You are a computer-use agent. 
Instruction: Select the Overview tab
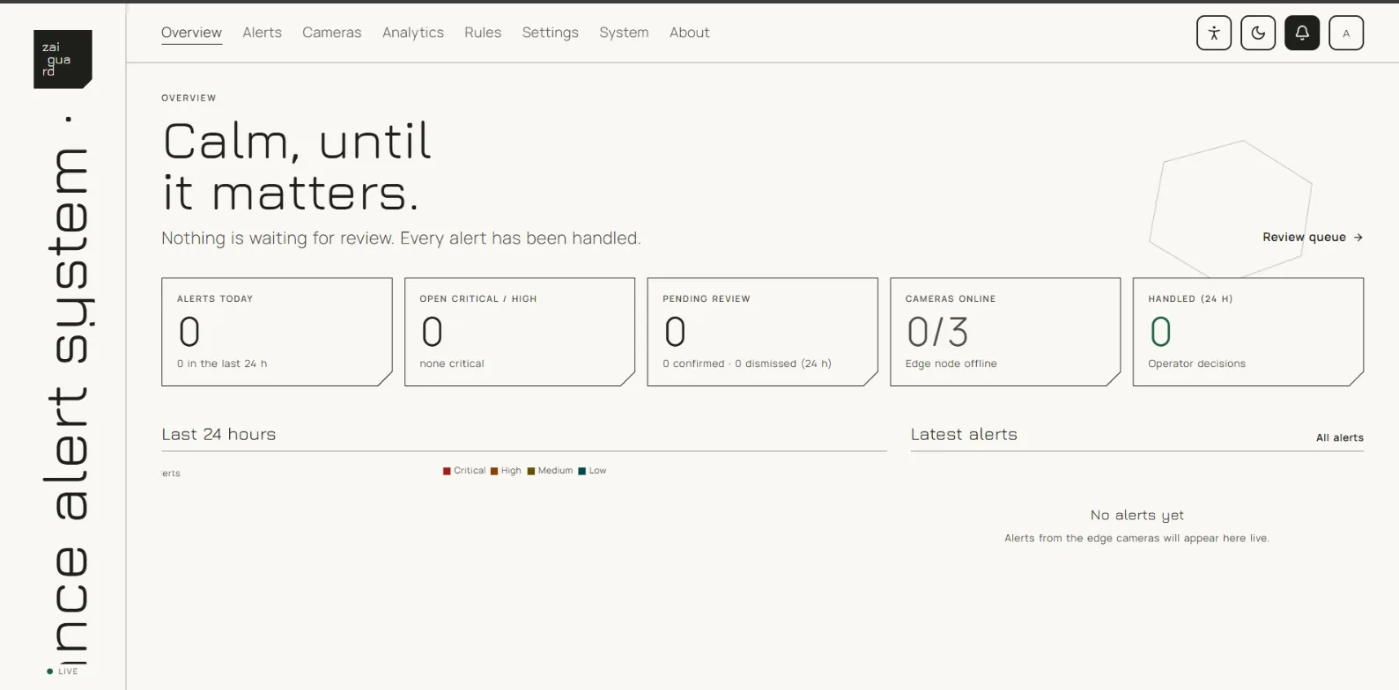[191, 33]
